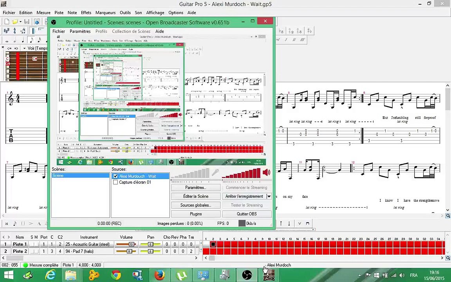Toggle Solo for Piste 2
The width and height of the screenshot is (451, 282).
point(32,251)
